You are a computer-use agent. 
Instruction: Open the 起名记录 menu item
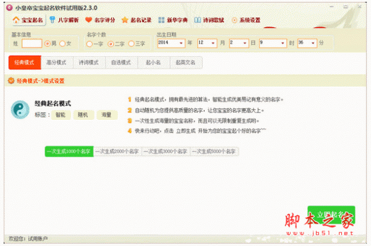coord(137,20)
